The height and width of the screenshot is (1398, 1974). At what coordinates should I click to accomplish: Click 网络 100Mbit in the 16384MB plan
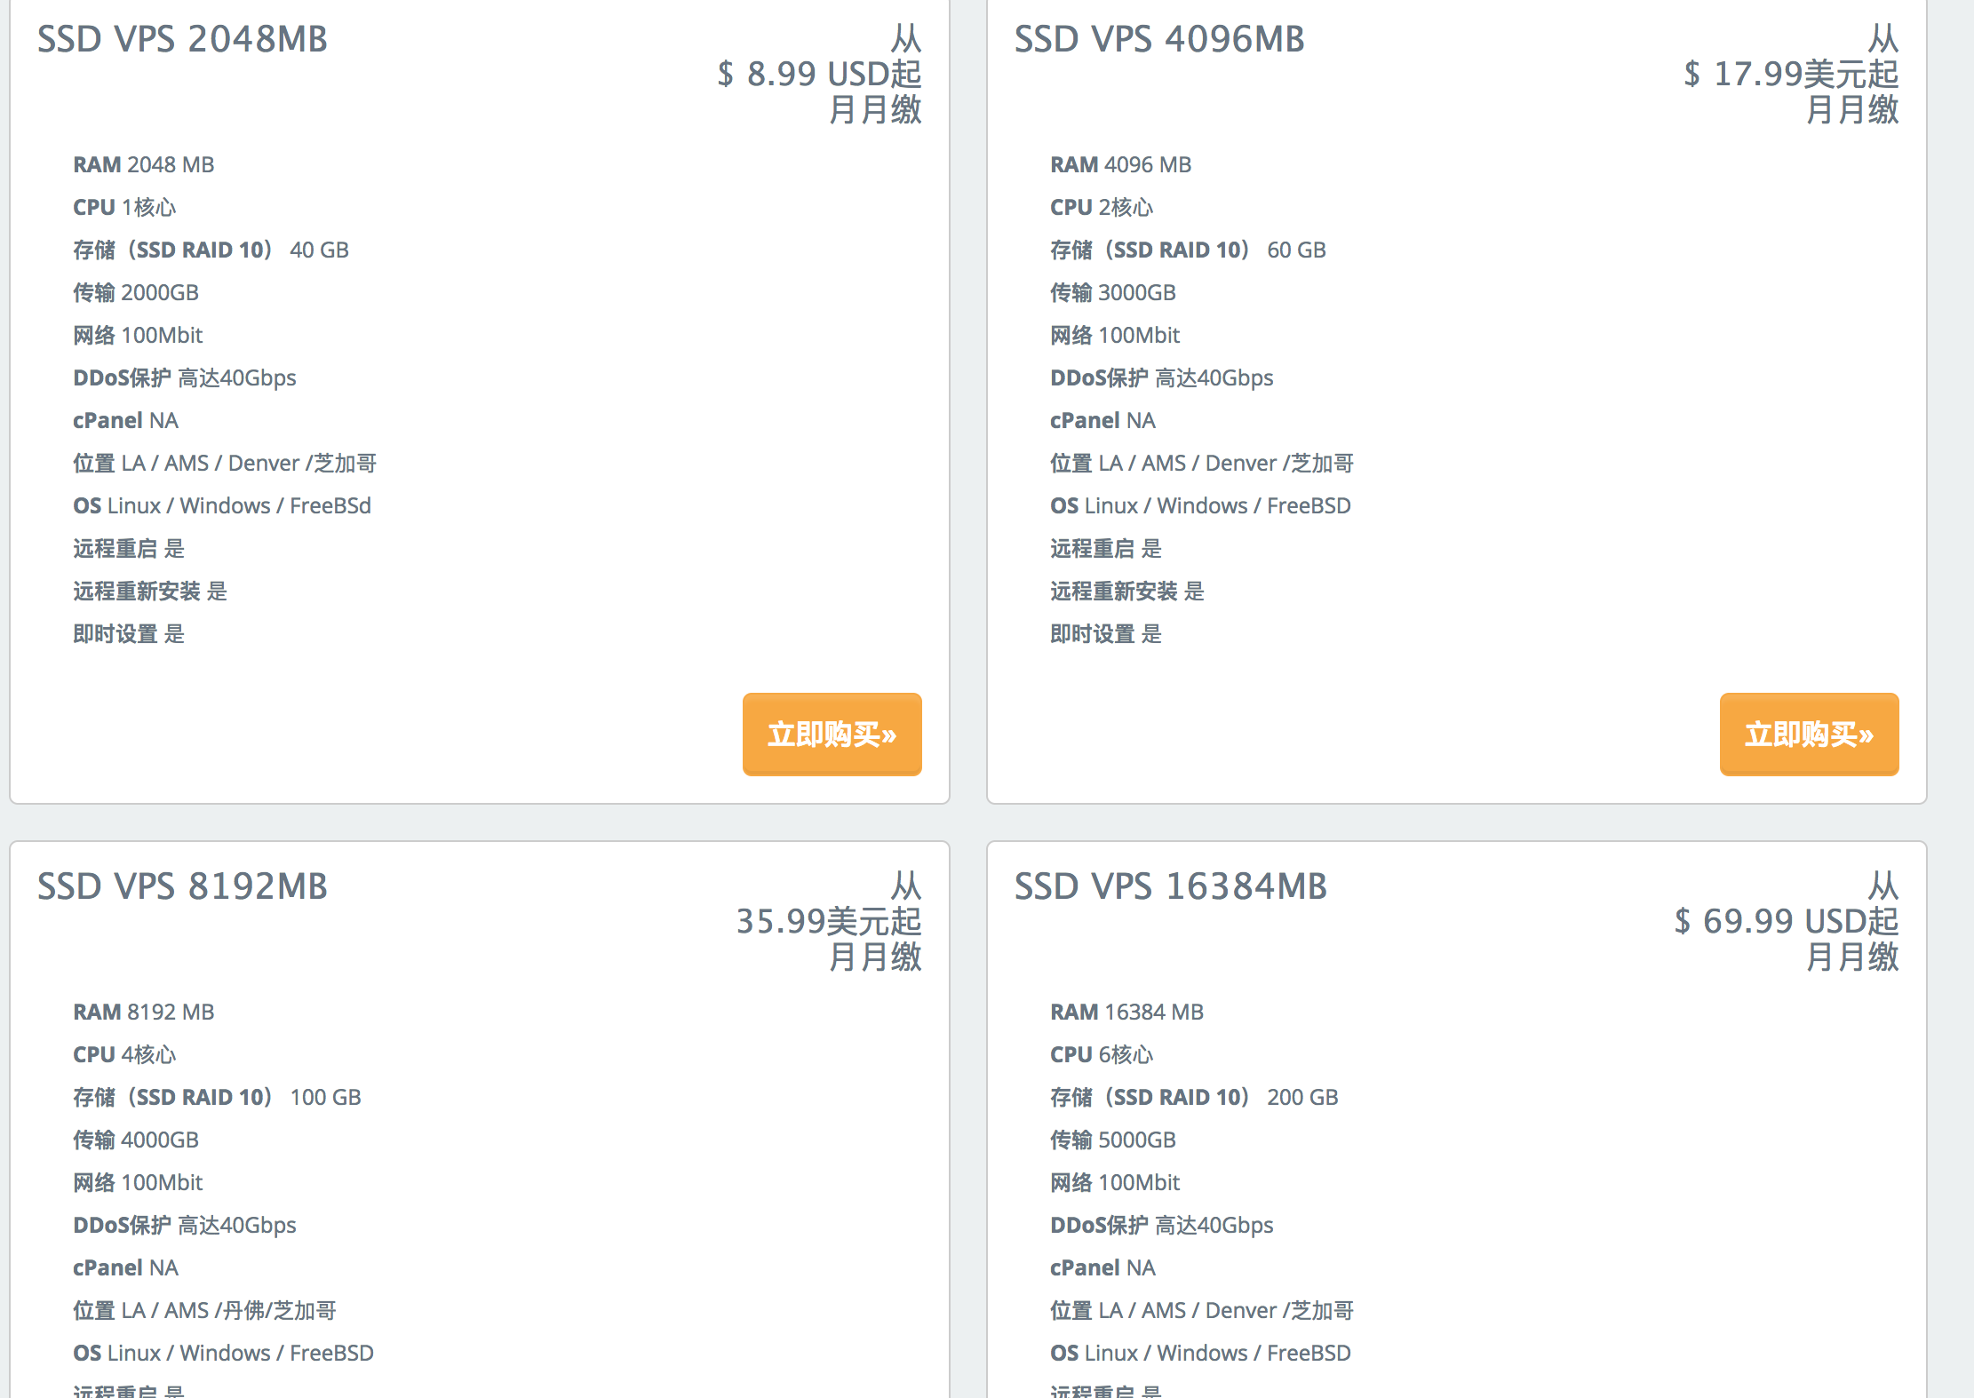click(1115, 1182)
